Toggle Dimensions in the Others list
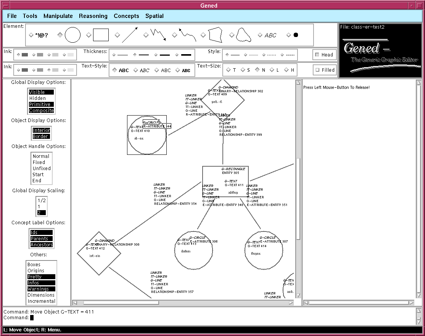The height and width of the screenshot is (336, 425). (x=41, y=295)
